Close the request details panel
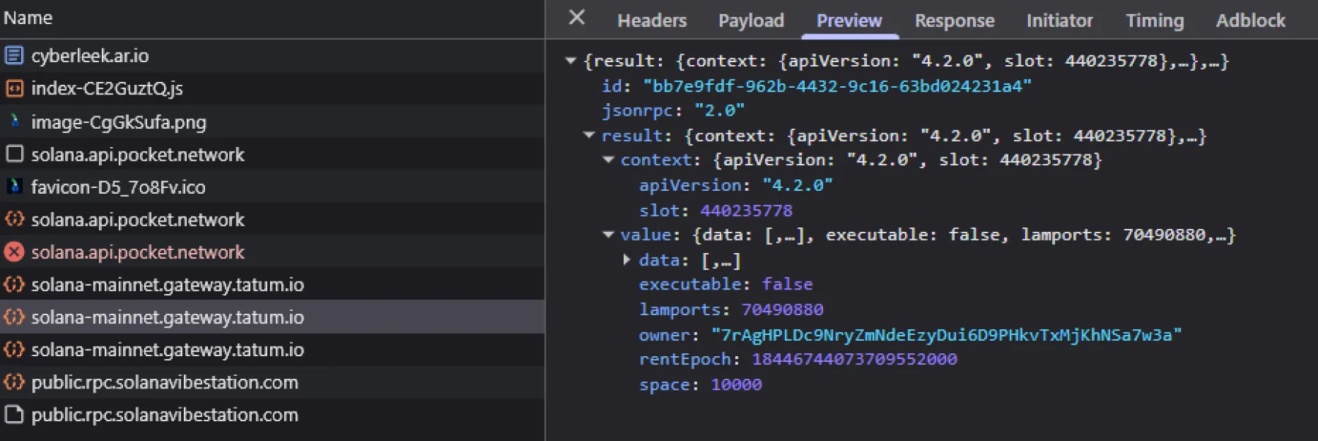The width and height of the screenshot is (1318, 441). pyautogui.click(x=577, y=18)
